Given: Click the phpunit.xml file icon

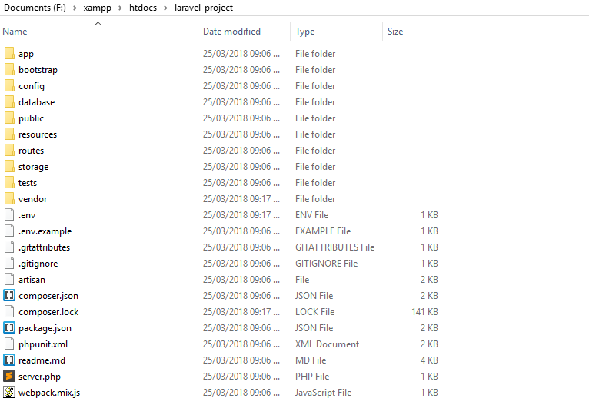Looking at the screenshot, I should (x=9, y=344).
